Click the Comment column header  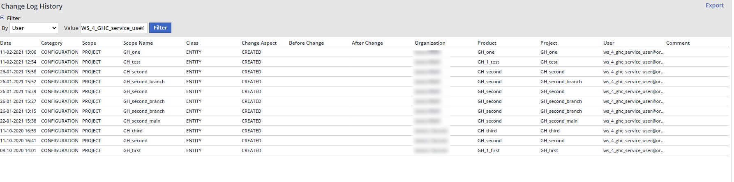[678, 43]
